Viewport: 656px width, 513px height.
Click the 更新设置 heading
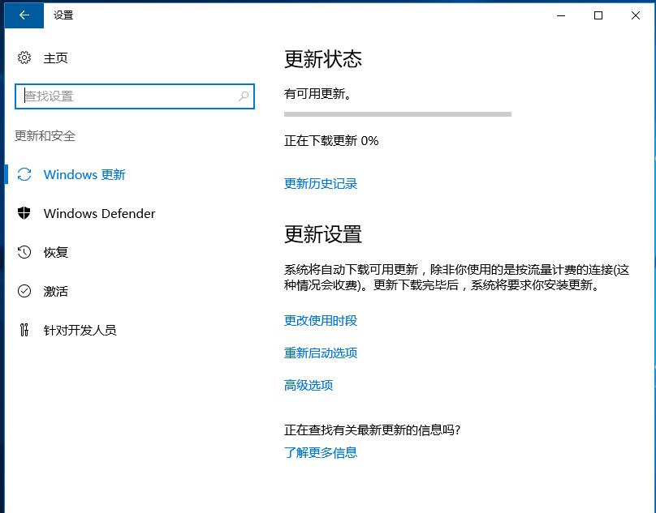pos(323,234)
